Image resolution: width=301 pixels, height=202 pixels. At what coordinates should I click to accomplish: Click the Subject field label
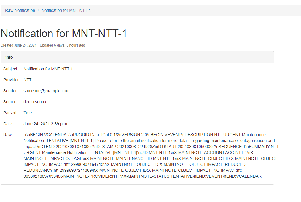(x=10, y=69)
